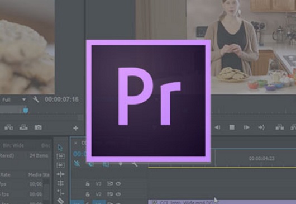Sort by the Media Sta column header

tap(39, 175)
